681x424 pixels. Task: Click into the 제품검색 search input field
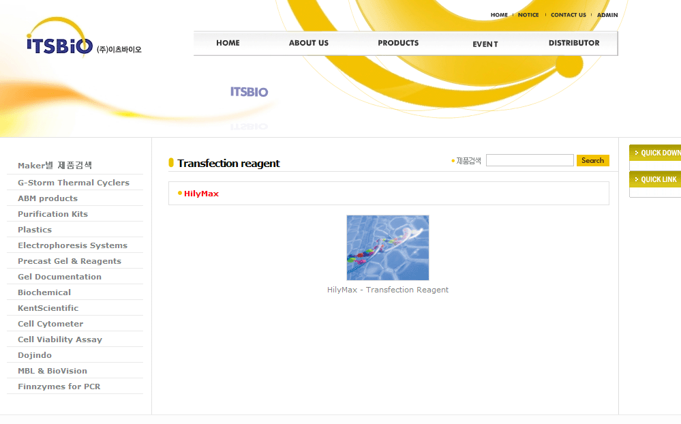pyautogui.click(x=530, y=160)
